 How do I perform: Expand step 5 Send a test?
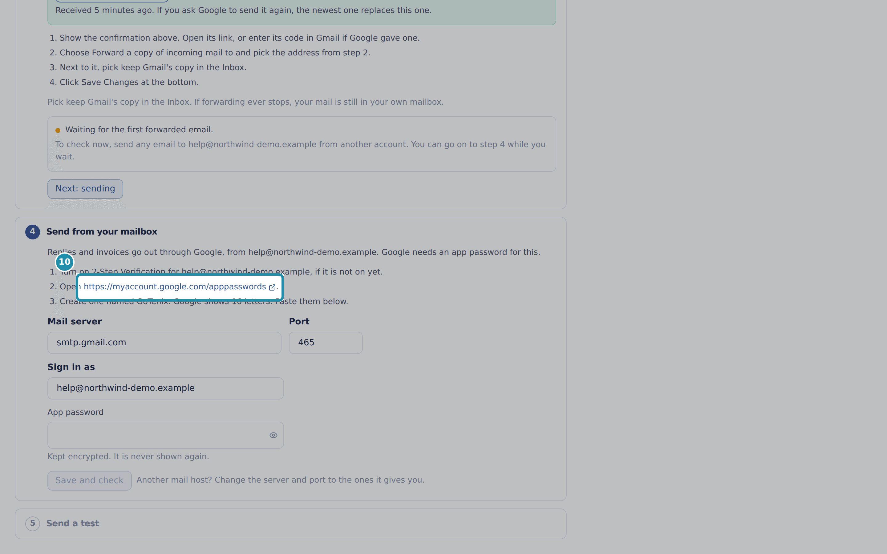pyautogui.click(x=291, y=523)
